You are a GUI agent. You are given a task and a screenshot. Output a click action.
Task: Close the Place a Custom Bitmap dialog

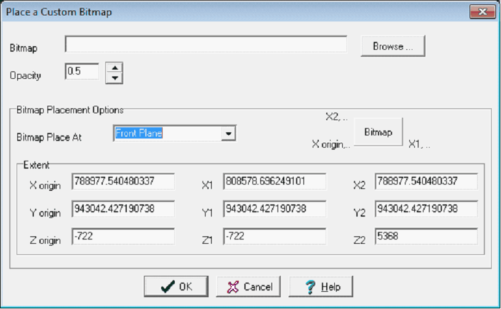[x=483, y=12]
